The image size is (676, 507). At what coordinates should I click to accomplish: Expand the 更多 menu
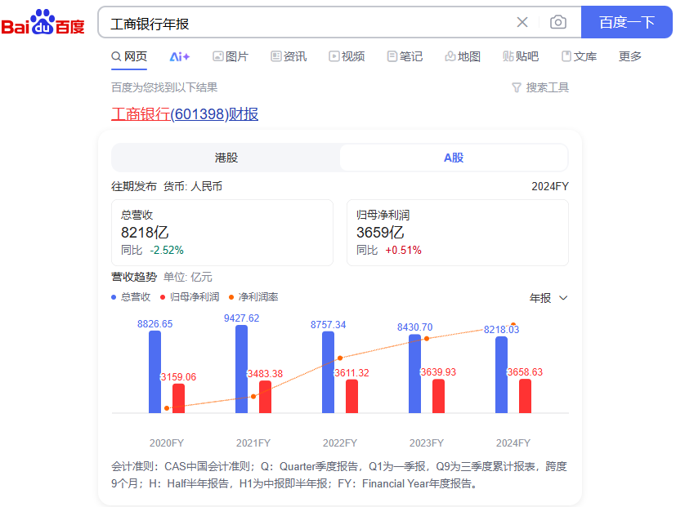pos(630,56)
